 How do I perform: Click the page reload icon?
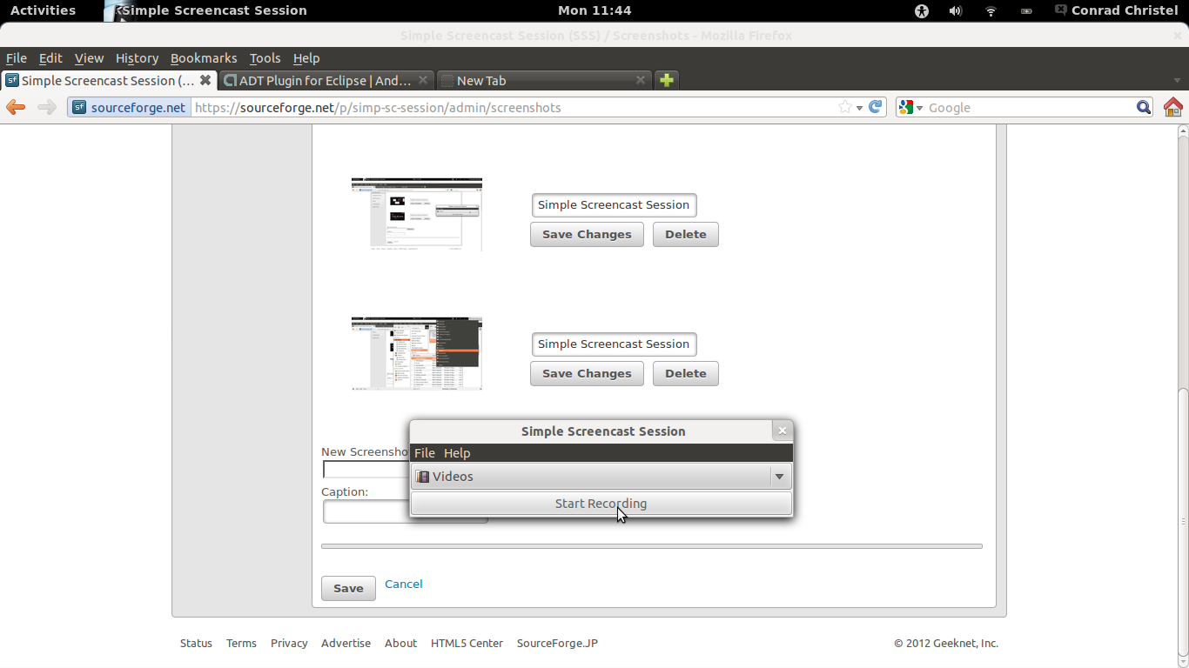(x=875, y=107)
